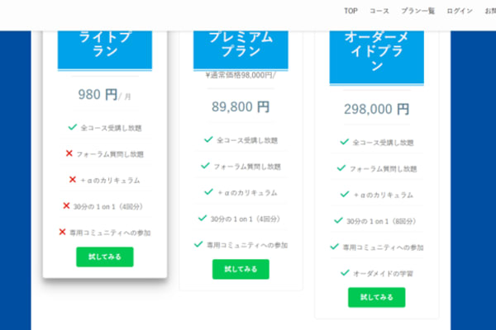Click 試してみる button under オーダーメイドプラン
The width and height of the screenshot is (496, 330).
point(376,297)
